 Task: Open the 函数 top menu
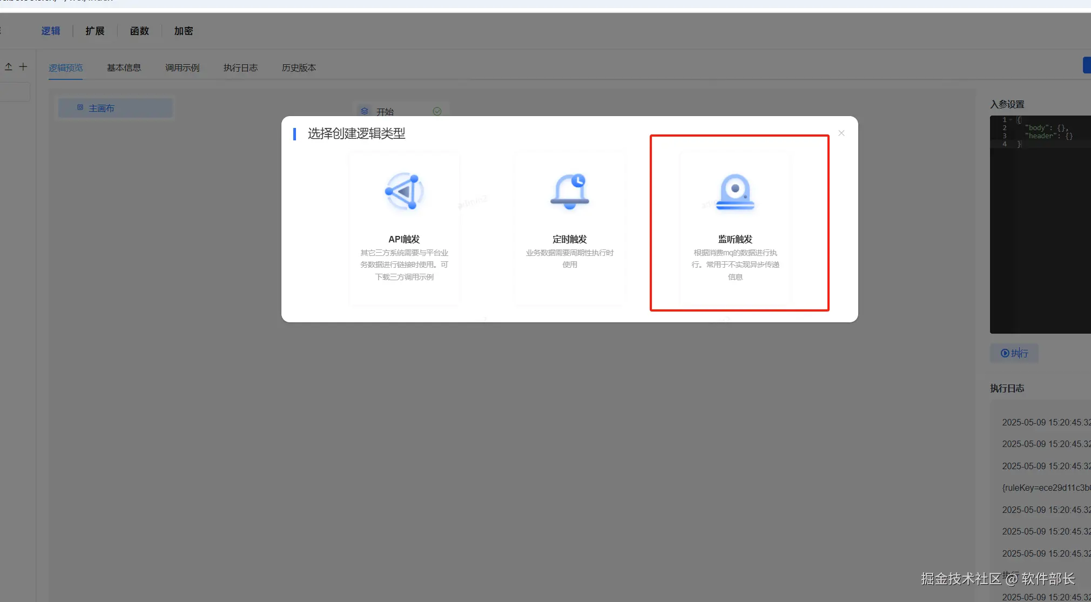(x=139, y=31)
